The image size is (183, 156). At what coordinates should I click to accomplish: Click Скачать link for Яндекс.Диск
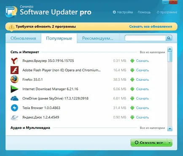(143, 117)
